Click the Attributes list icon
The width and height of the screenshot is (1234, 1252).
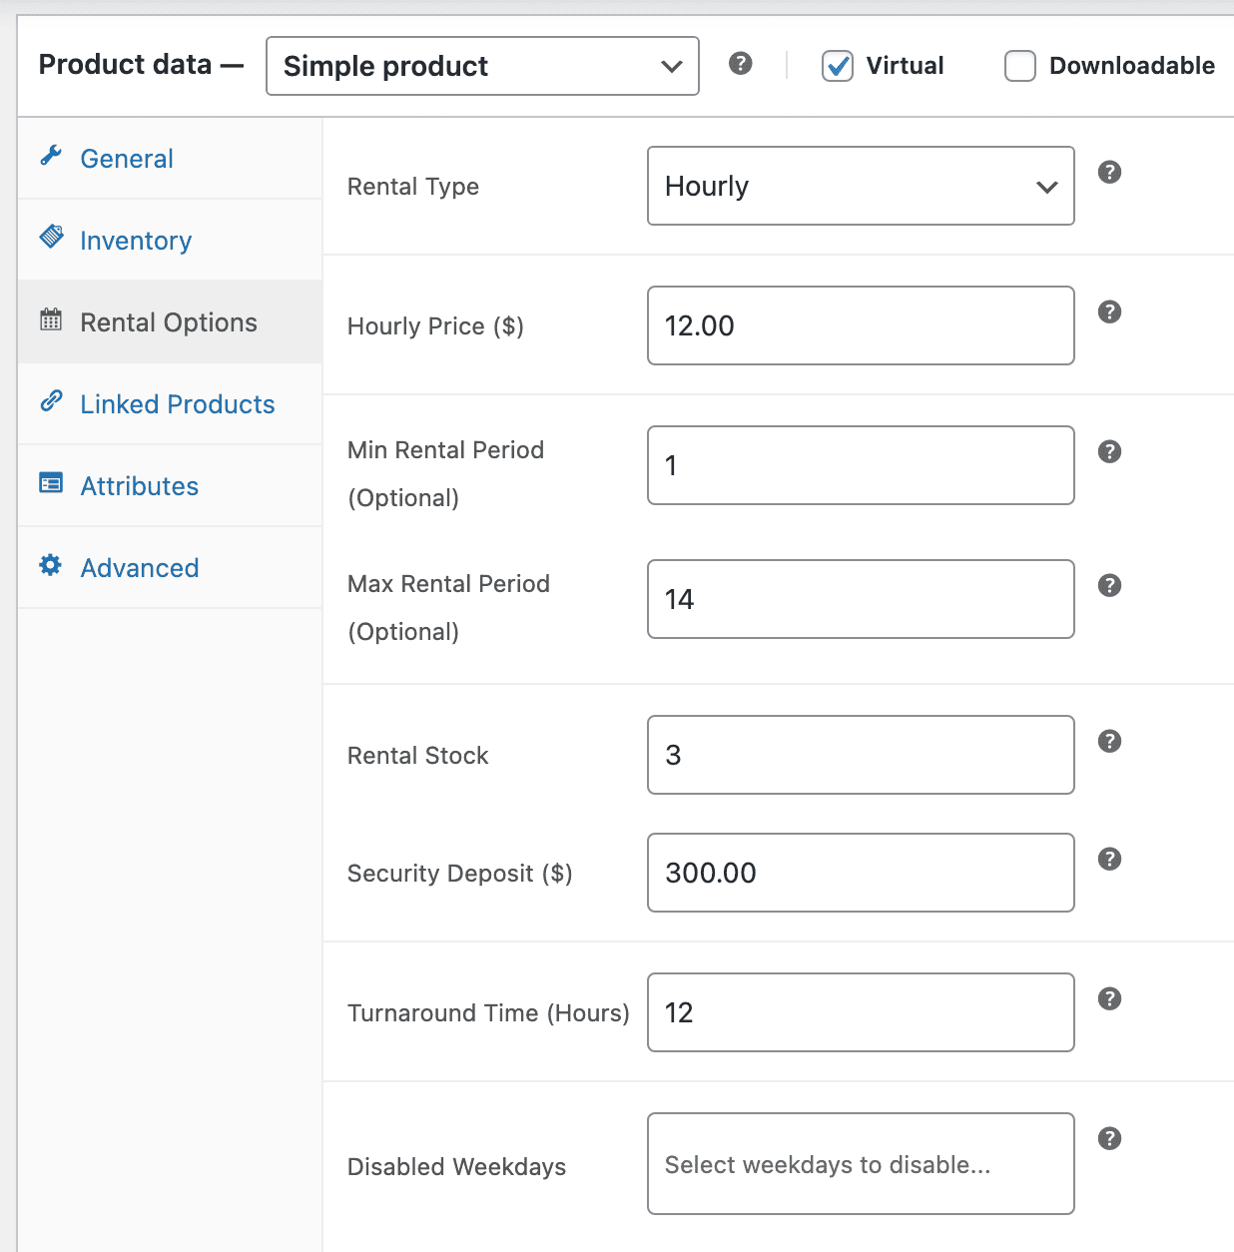[x=51, y=483]
